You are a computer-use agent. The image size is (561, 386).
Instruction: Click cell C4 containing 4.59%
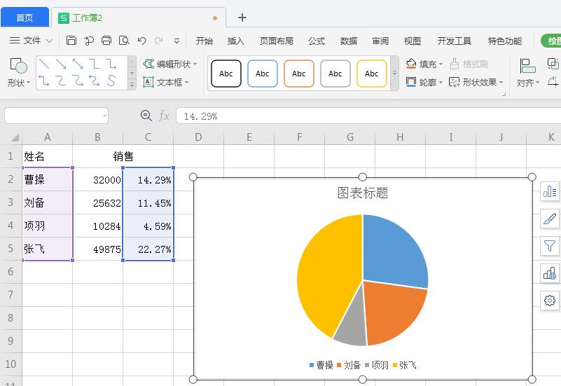coord(148,226)
